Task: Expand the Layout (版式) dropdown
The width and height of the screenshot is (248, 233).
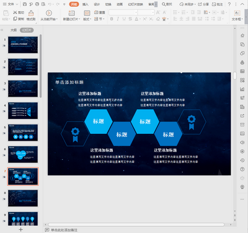Action: tap(91, 19)
